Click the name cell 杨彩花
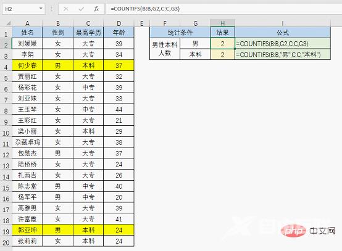The width and height of the screenshot is (342, 251). [x=27, y=88]
